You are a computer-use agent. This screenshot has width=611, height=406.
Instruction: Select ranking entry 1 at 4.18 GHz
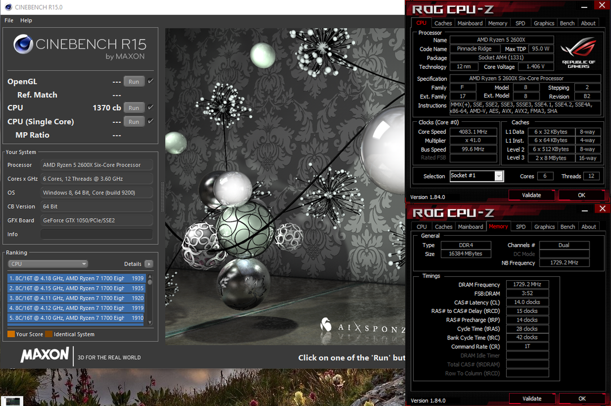pyautogui.click(x=77, y=278)
